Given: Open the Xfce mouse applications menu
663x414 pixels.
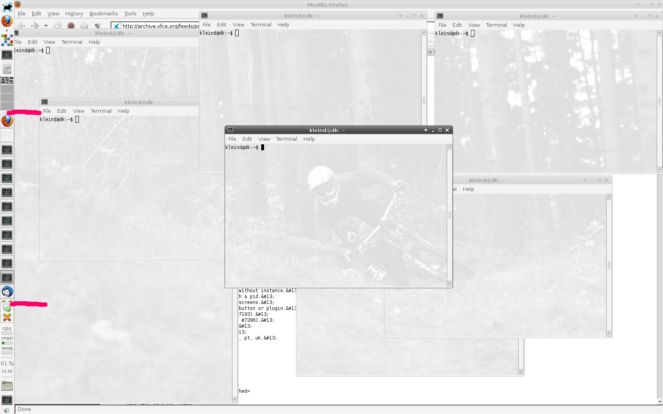Looking at the screenshot, I should [x=7, y=7].
